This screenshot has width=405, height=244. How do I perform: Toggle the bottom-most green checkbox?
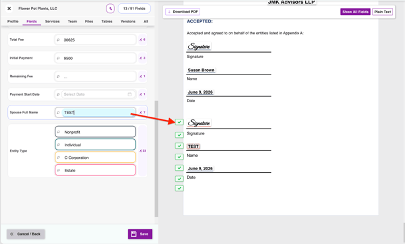coord(179,189)
